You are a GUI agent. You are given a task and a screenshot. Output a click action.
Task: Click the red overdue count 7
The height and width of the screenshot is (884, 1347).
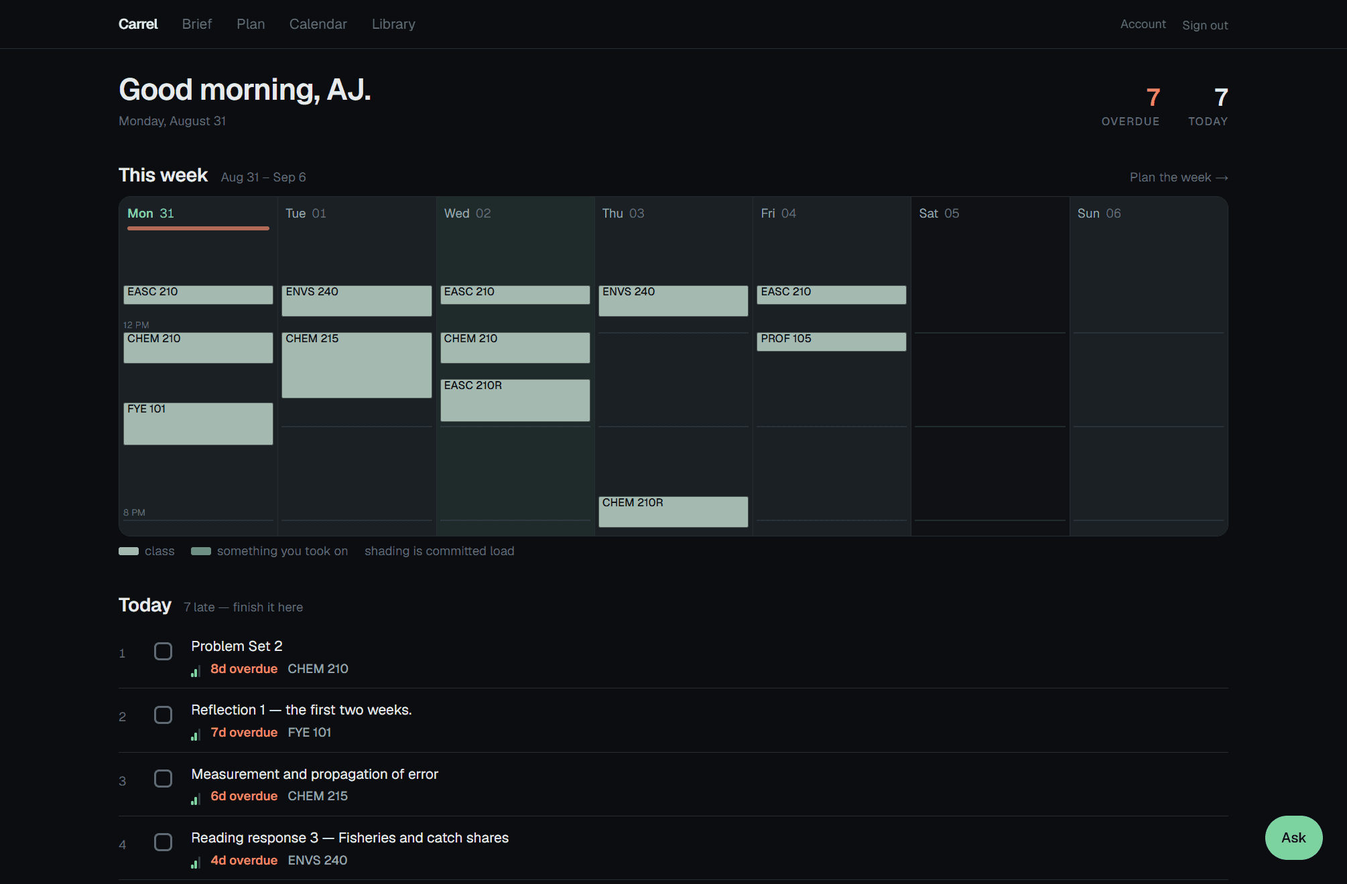coord(1153,98)
